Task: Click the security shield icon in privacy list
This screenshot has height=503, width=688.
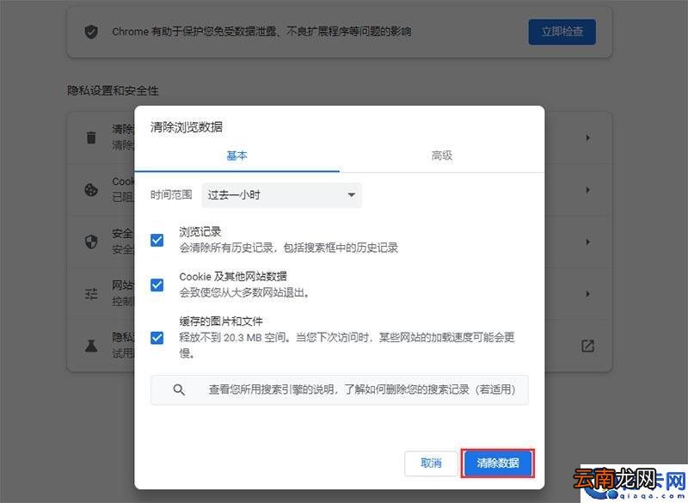Action: tap(91, 242)
